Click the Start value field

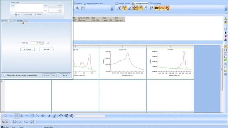tap(55, 6)
